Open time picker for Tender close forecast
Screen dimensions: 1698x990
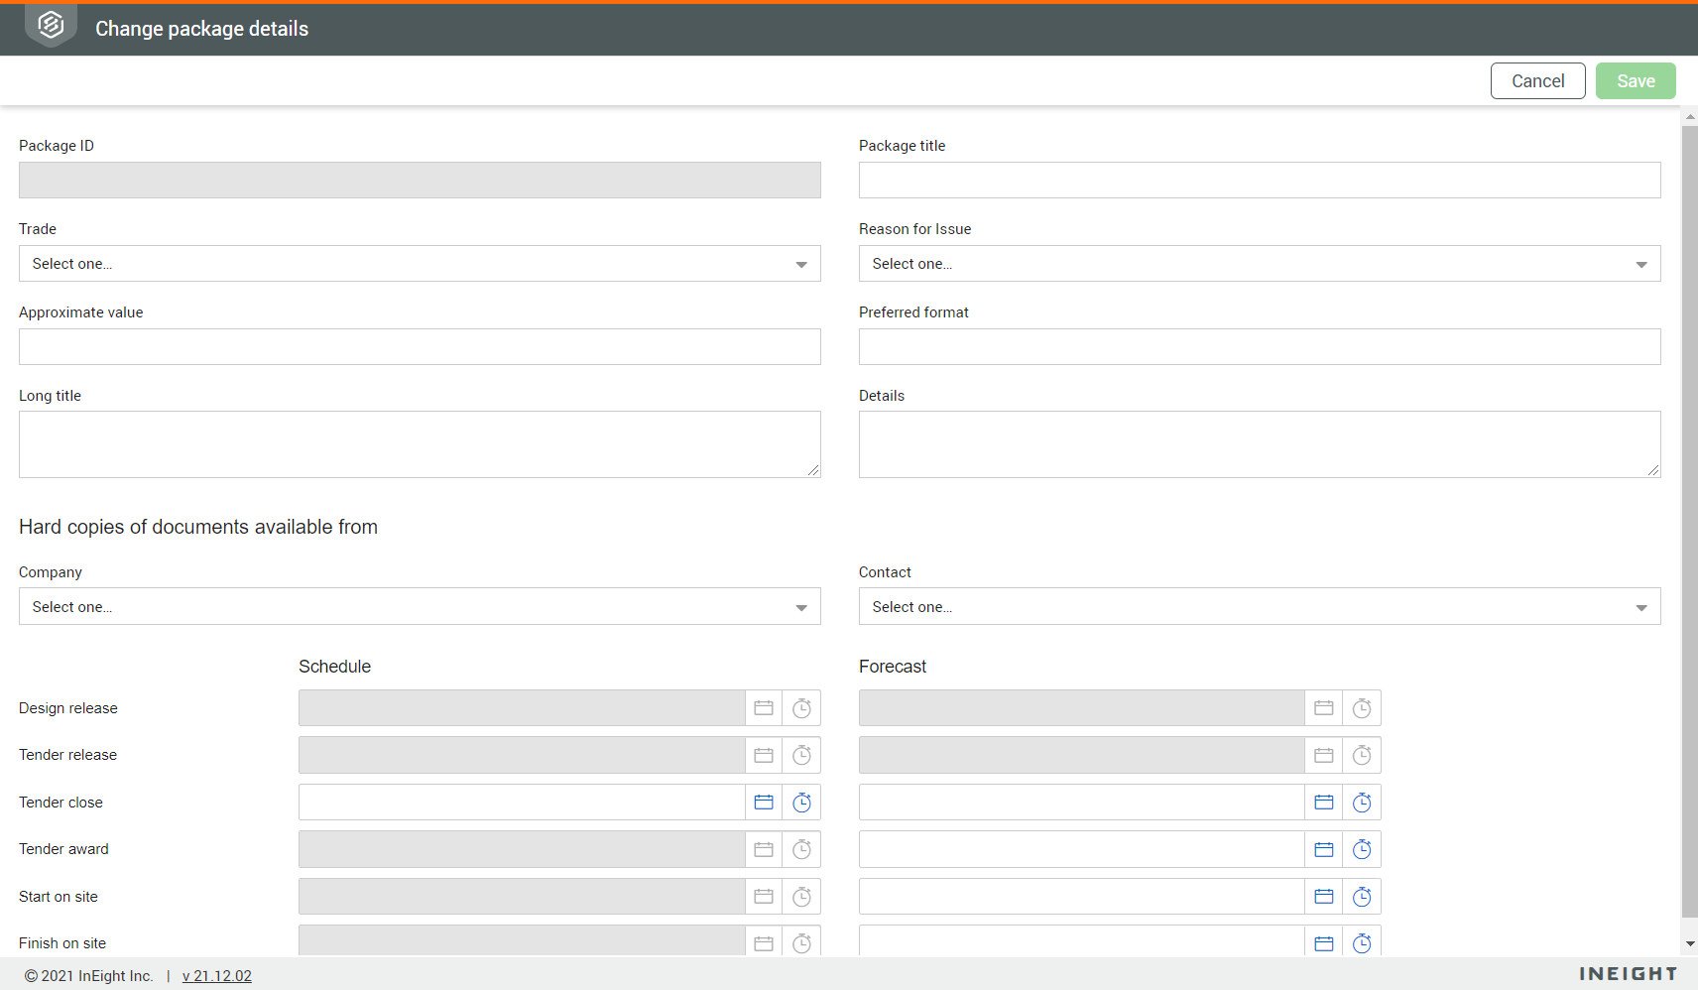point(1362,803)
